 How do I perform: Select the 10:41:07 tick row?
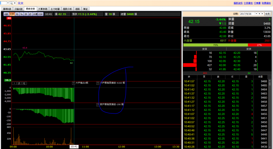[226, 114]
